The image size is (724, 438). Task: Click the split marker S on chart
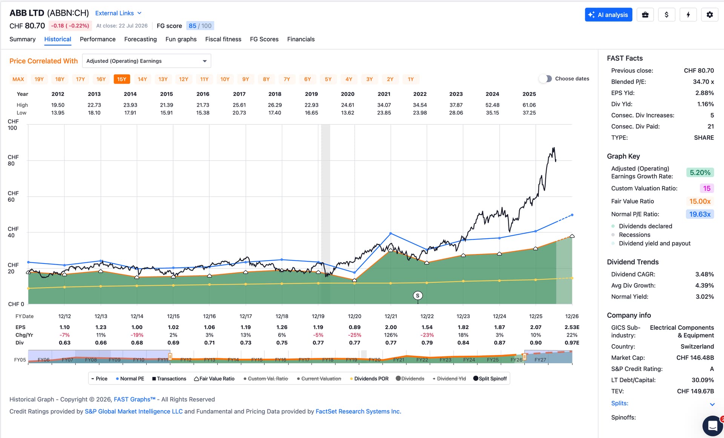pos(417,296)
